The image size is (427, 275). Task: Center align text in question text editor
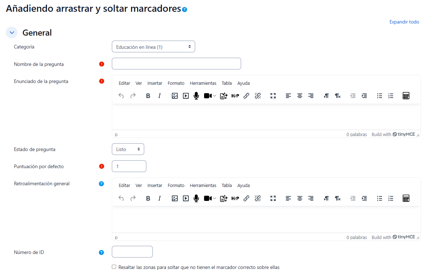tap(300, 96)
